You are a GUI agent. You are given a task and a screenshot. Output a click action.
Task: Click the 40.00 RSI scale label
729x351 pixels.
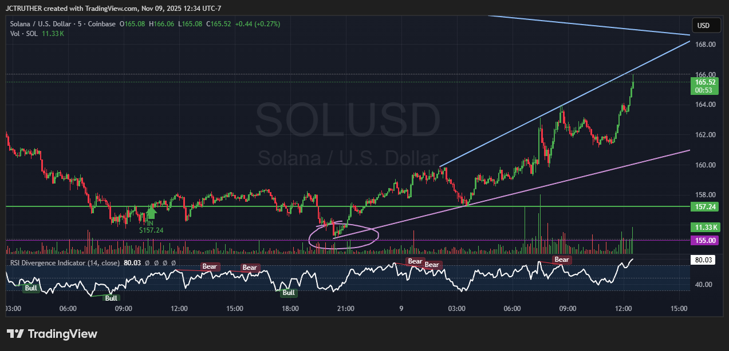pos(704,285)
